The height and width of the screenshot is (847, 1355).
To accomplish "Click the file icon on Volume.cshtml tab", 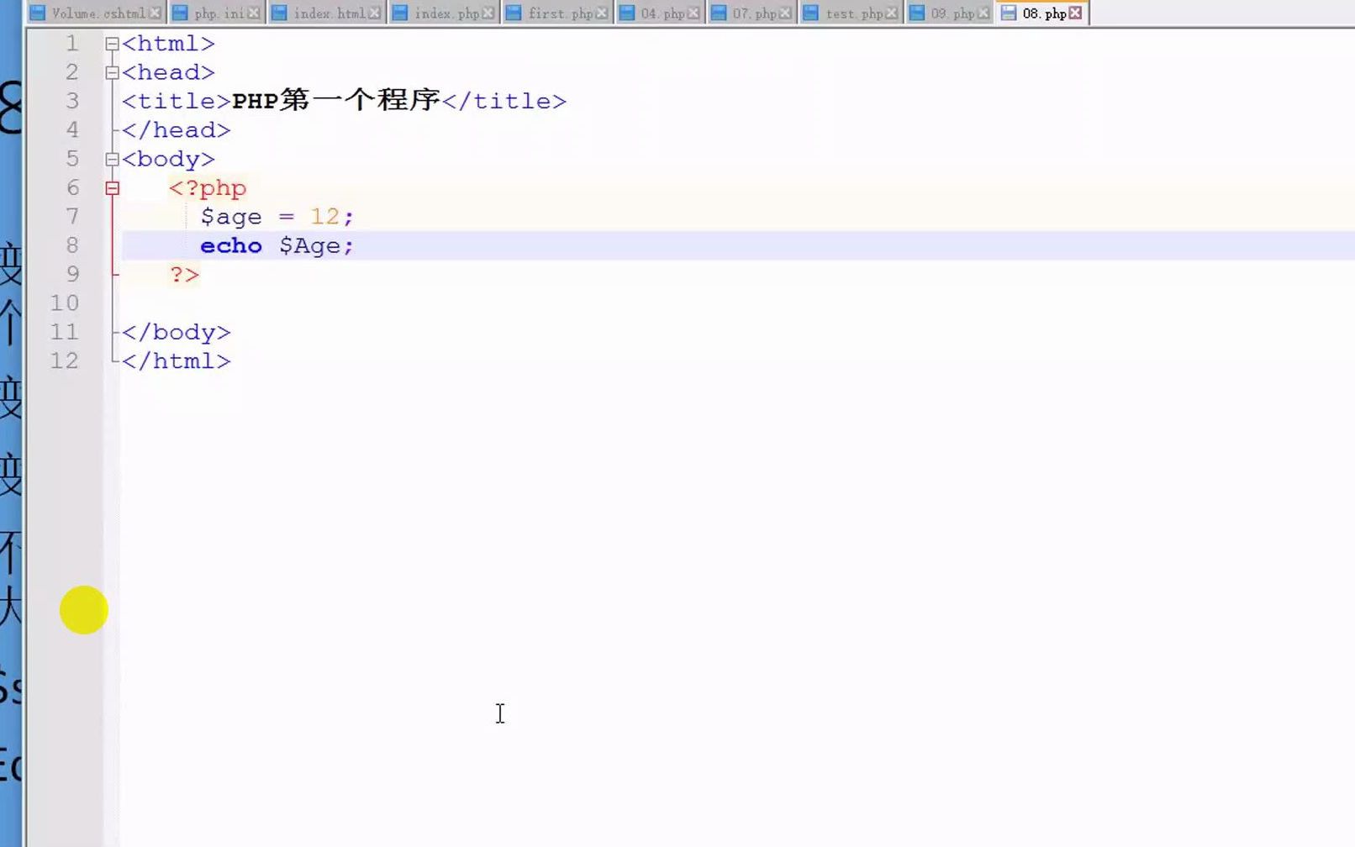I will click(38, 13).
